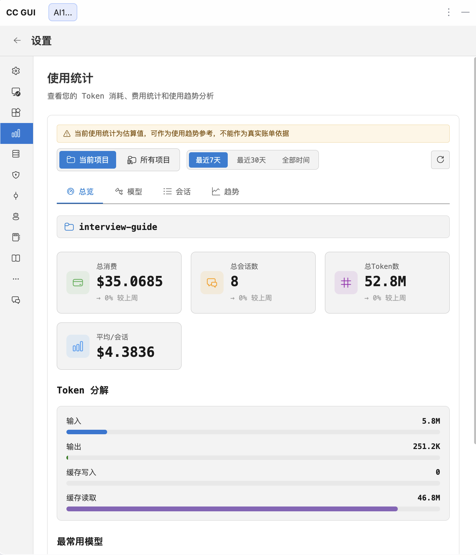The height and width of the screenshot is (555, 476).
Task: Open general settings gear in sidebar
Action: tap(16, 71)
